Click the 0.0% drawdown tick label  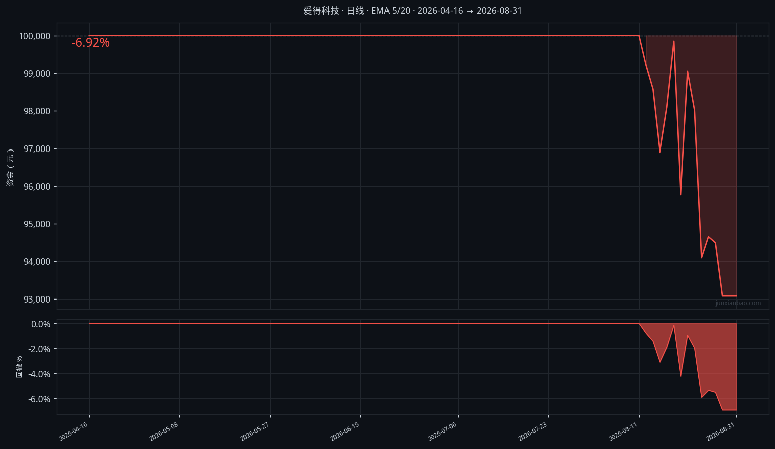(41, 324)
